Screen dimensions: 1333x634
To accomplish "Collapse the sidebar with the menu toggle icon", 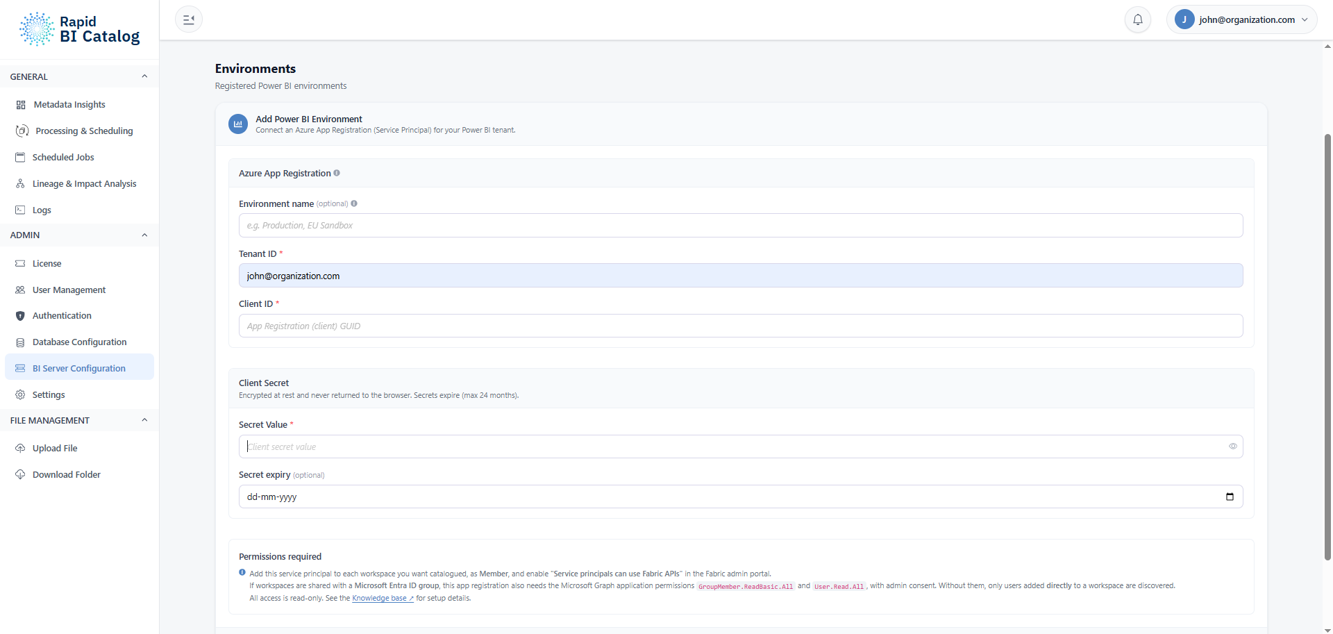I will [189, 19].
